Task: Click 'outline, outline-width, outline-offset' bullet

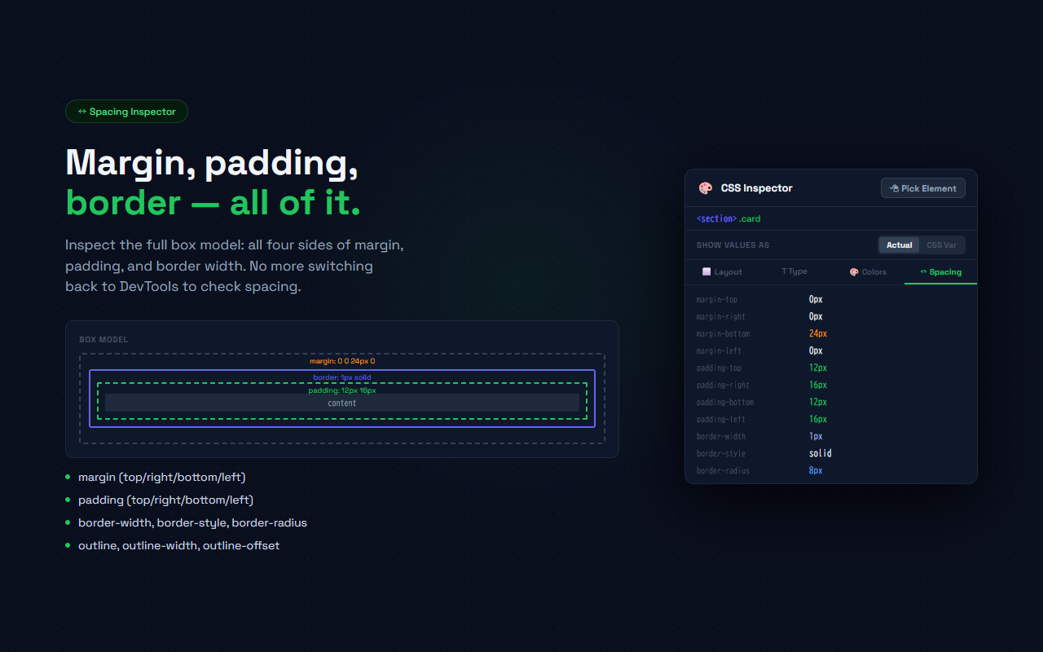Action: [x=178, y=545]
